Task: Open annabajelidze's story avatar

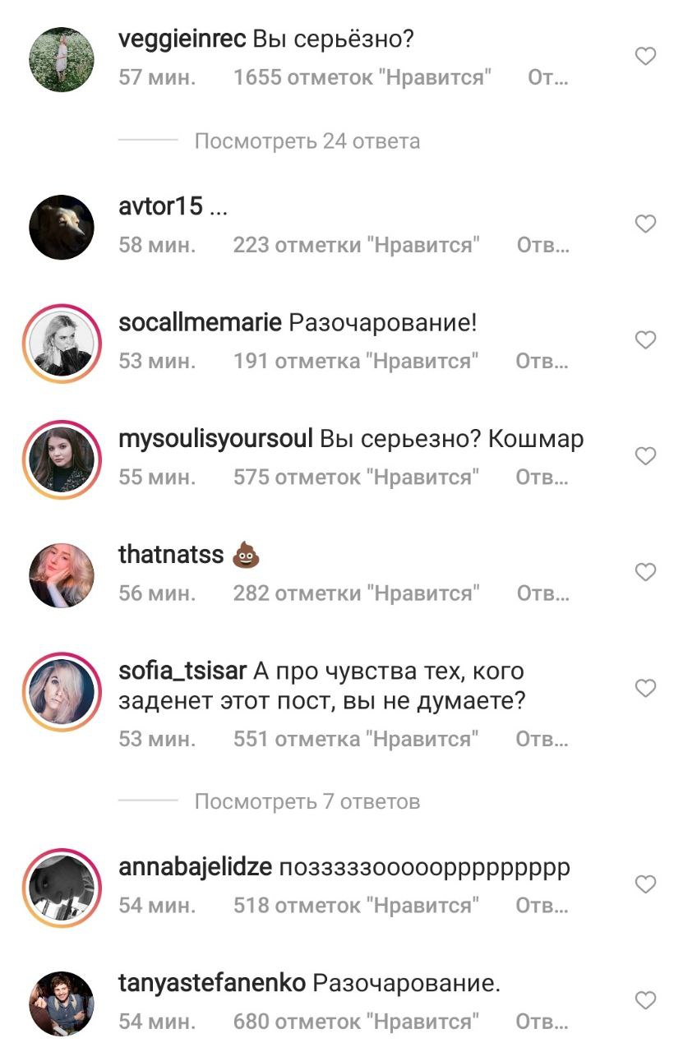Action: point(62,888)
